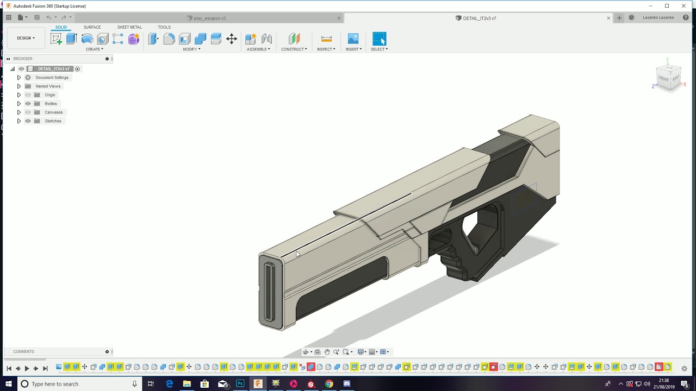
Task: Select the Press Pull tool
Action: pyautogui.click(x=153, y=39)
